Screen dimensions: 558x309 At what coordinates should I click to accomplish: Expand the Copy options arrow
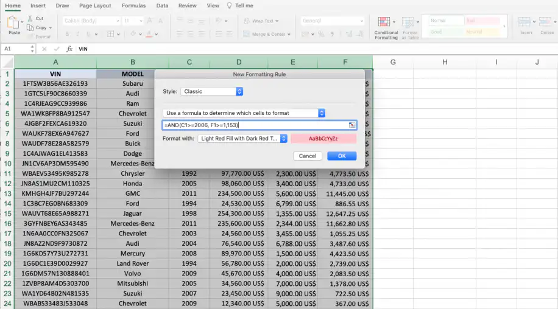pyautogui.click(x=50, y=28)
